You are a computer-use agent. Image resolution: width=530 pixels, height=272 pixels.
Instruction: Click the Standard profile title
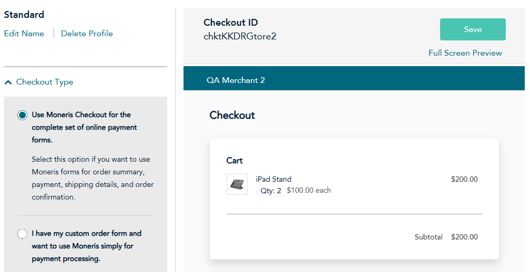coord(24,15)
